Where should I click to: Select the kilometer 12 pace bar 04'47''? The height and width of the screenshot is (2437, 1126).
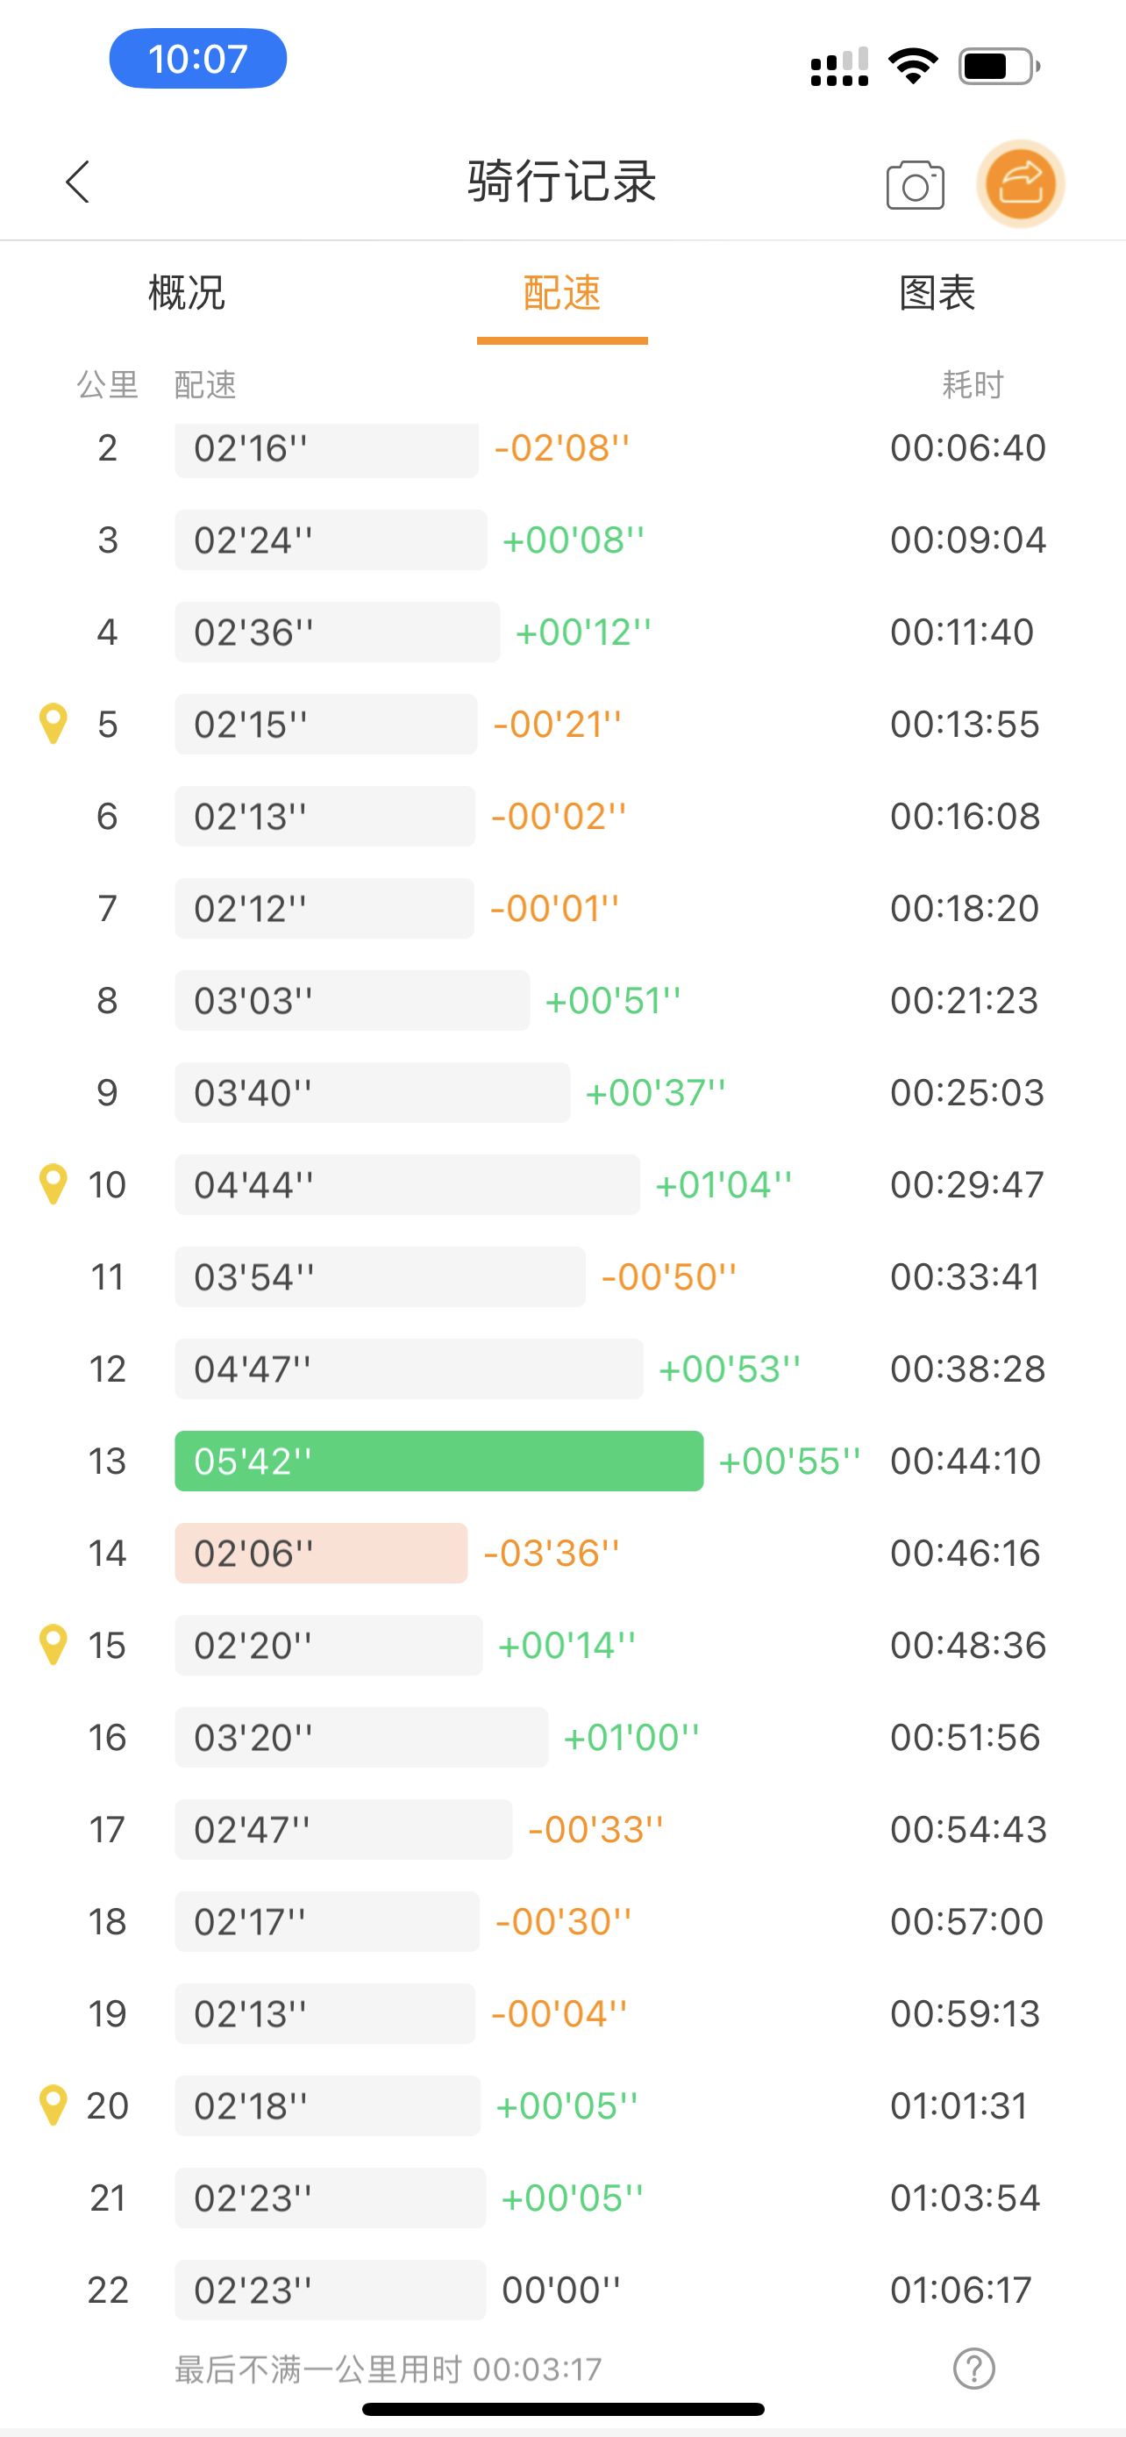click(x=409, y=1369)
